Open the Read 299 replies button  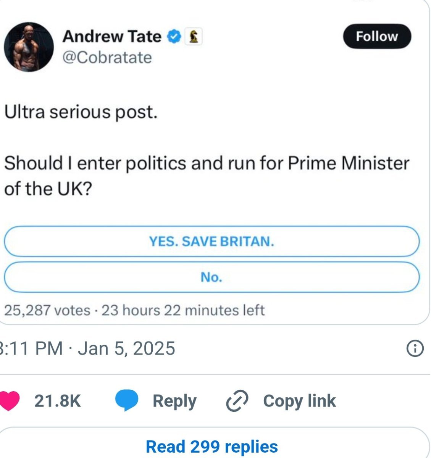(x=212, y=446)
